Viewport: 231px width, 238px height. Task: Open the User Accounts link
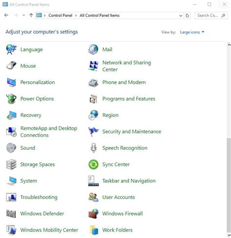(x=118, y=197)
